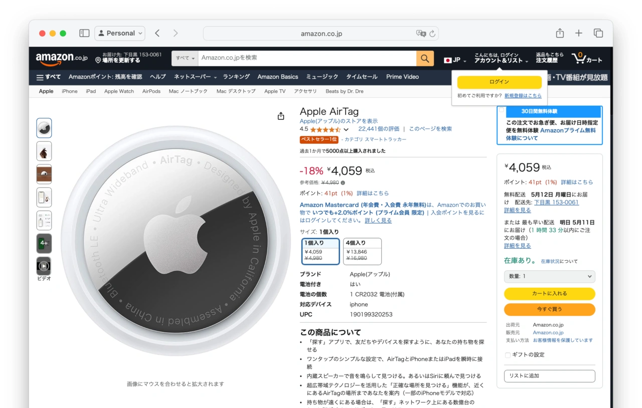The height and width of the screenshot is (408, 642).
Task: Click the yellow カートに入れる button
Action: 549,294
